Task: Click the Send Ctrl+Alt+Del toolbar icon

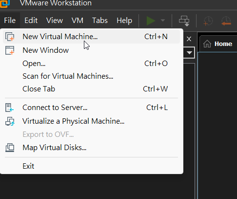Action: (x=184, y=21)
